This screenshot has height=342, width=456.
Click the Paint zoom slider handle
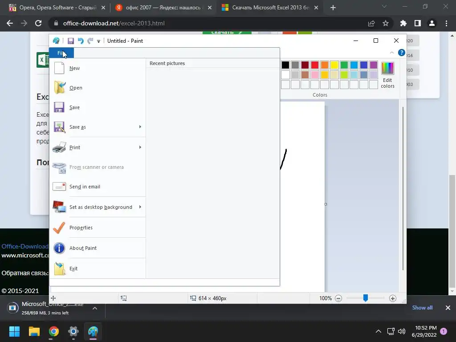[x=366, y=298]
